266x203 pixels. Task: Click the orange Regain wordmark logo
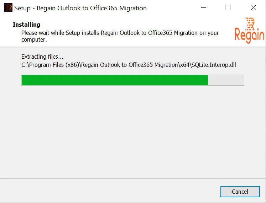point(250,35)
